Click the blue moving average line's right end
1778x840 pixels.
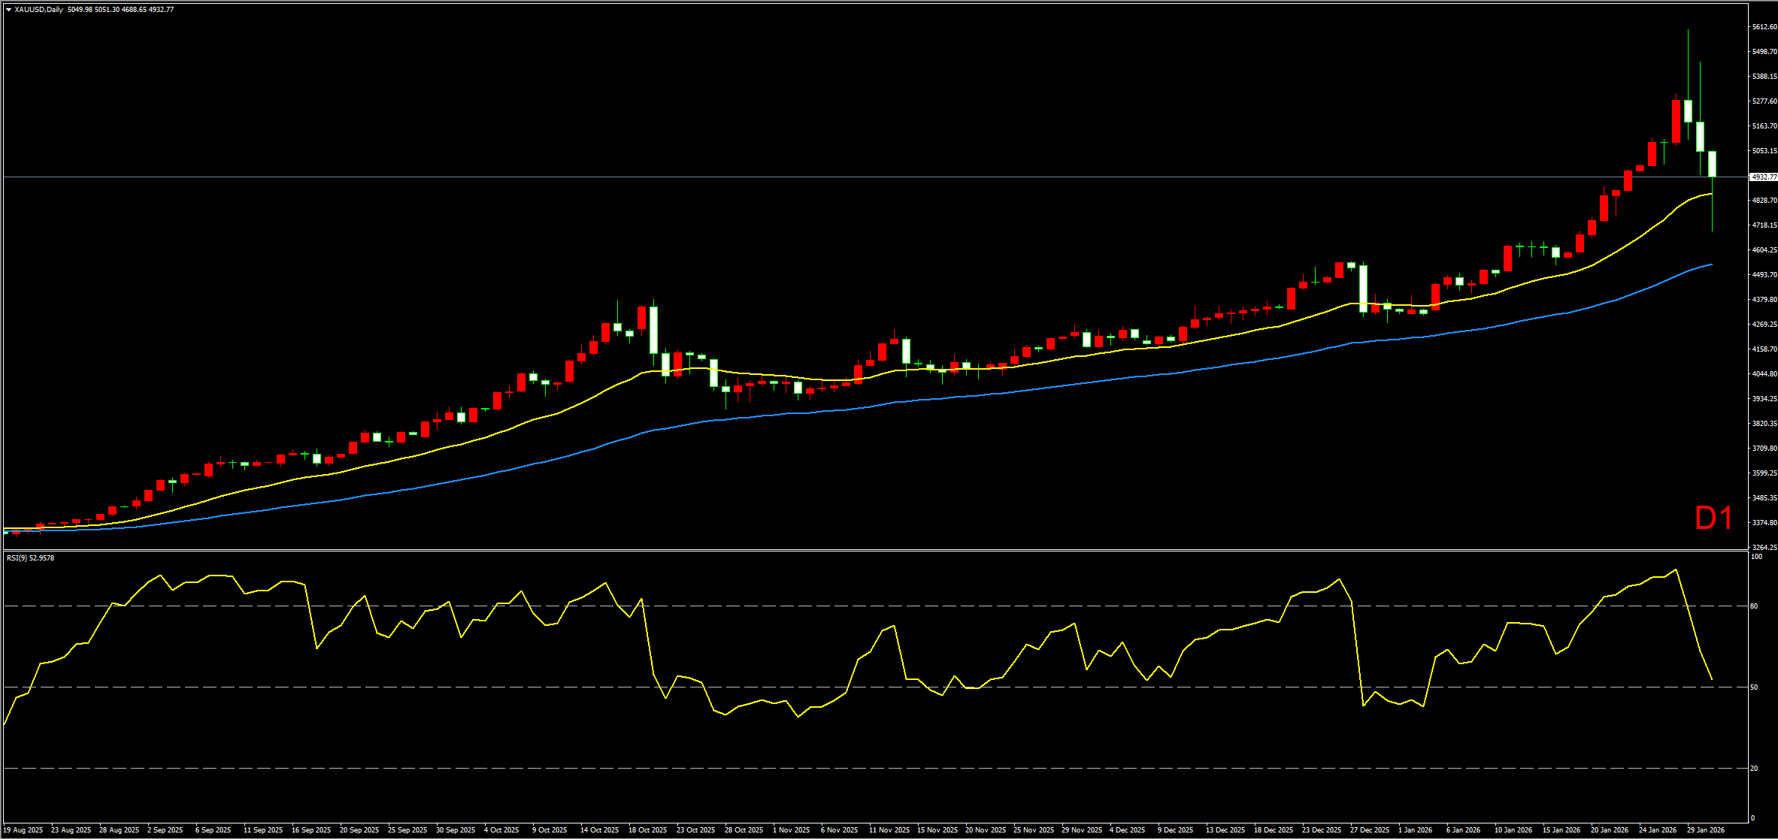[x=1712, y=264]
